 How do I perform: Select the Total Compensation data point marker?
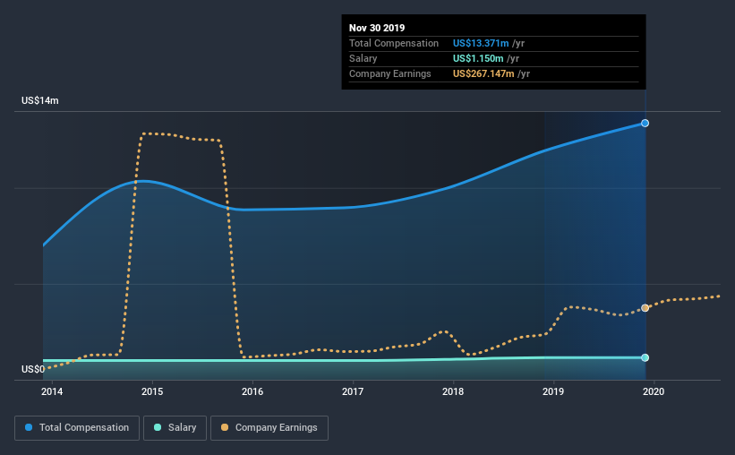pyautogui.click(x=645, y=123)
